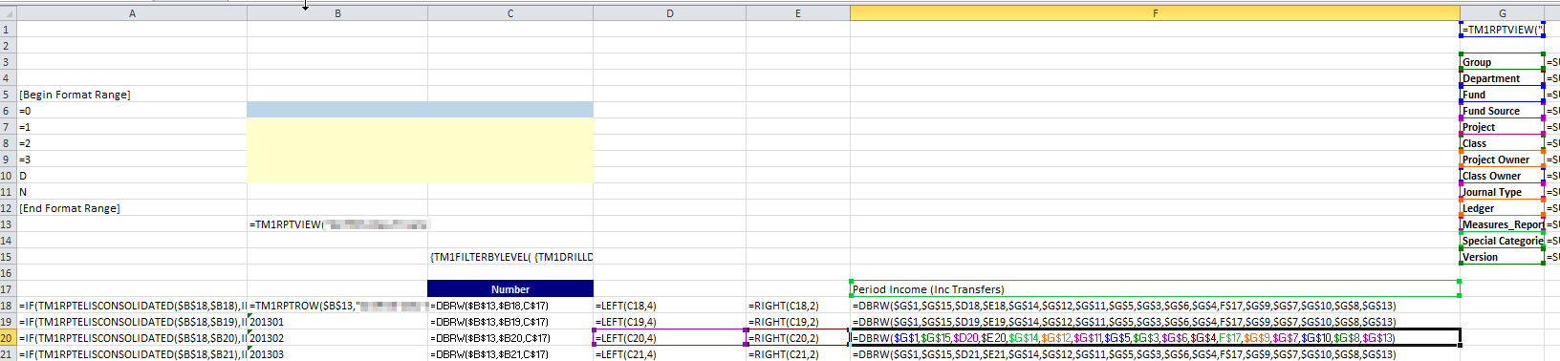Click '=LEFT(C19,4)' cell
This screenshot has height=361, width=1560.
click(669, 322)
